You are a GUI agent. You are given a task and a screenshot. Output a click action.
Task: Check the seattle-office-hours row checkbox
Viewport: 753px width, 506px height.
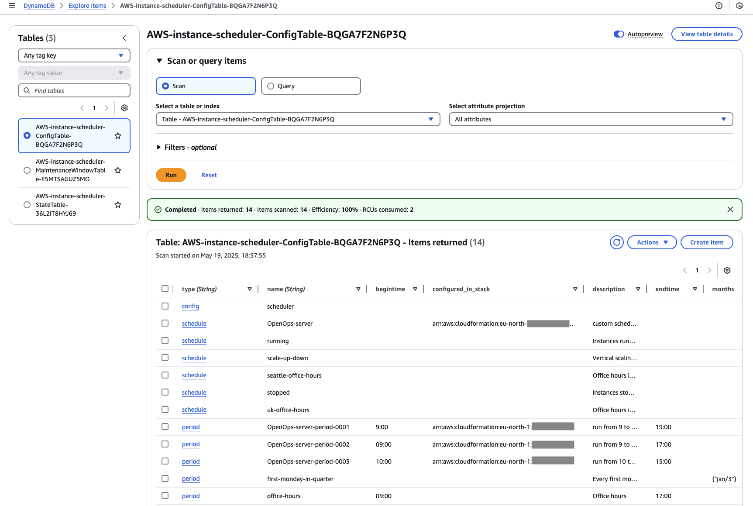pyautogui.click(x=165, y=375)
